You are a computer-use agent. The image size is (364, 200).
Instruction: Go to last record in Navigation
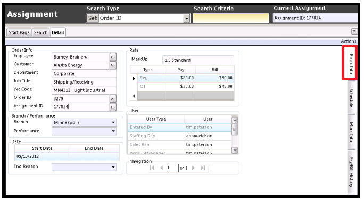(x=203, y=168)
